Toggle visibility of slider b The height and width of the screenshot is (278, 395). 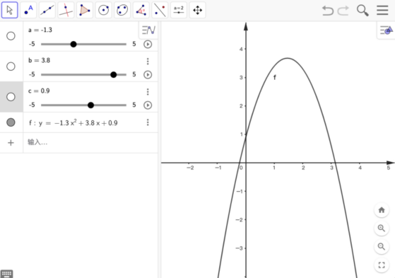(x=11, y=66)
